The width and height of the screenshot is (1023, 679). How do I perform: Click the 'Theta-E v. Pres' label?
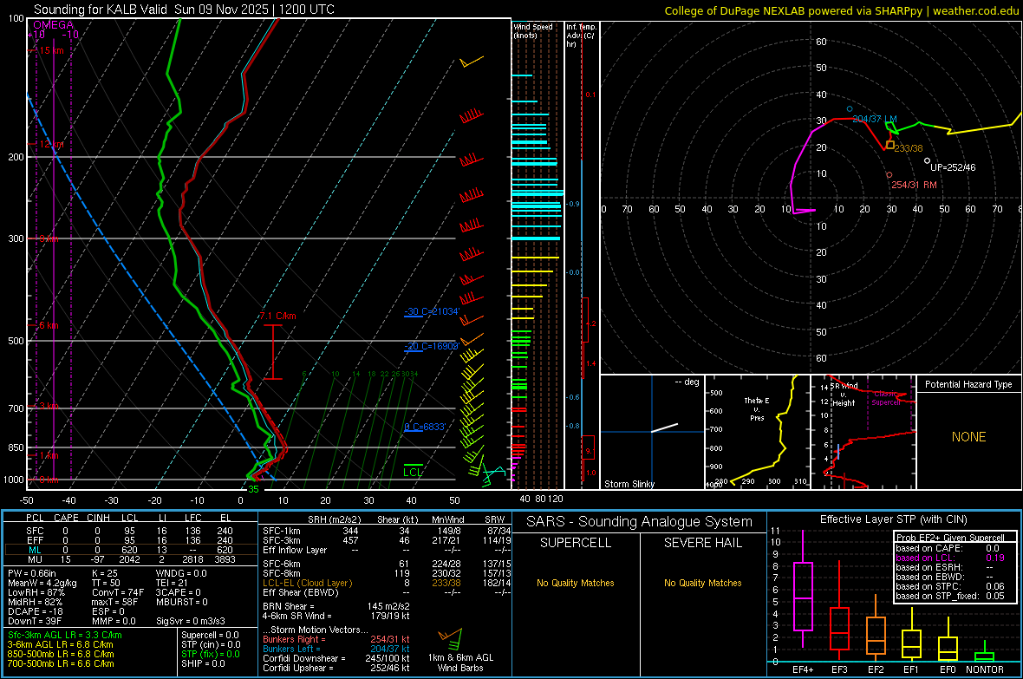click(x=757, y=408)
